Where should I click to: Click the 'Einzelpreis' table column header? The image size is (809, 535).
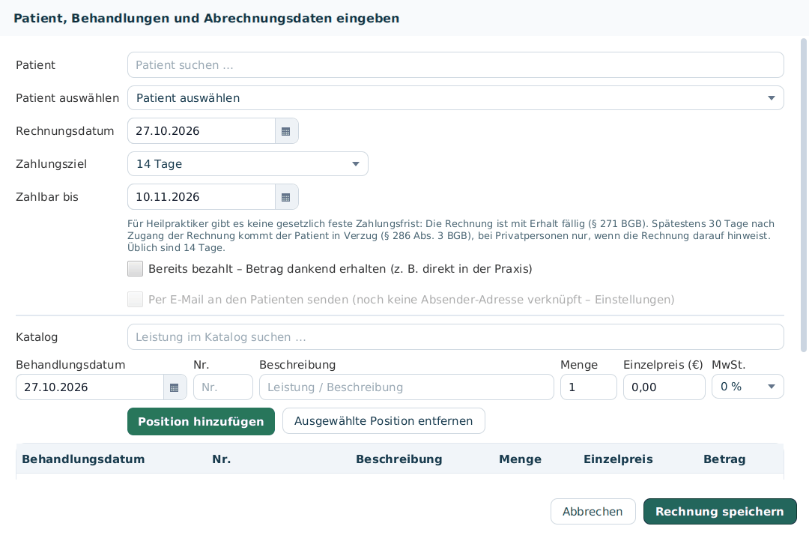point(618,459)
